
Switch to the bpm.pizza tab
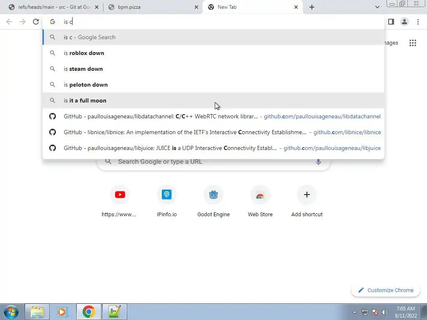(153, 7)
